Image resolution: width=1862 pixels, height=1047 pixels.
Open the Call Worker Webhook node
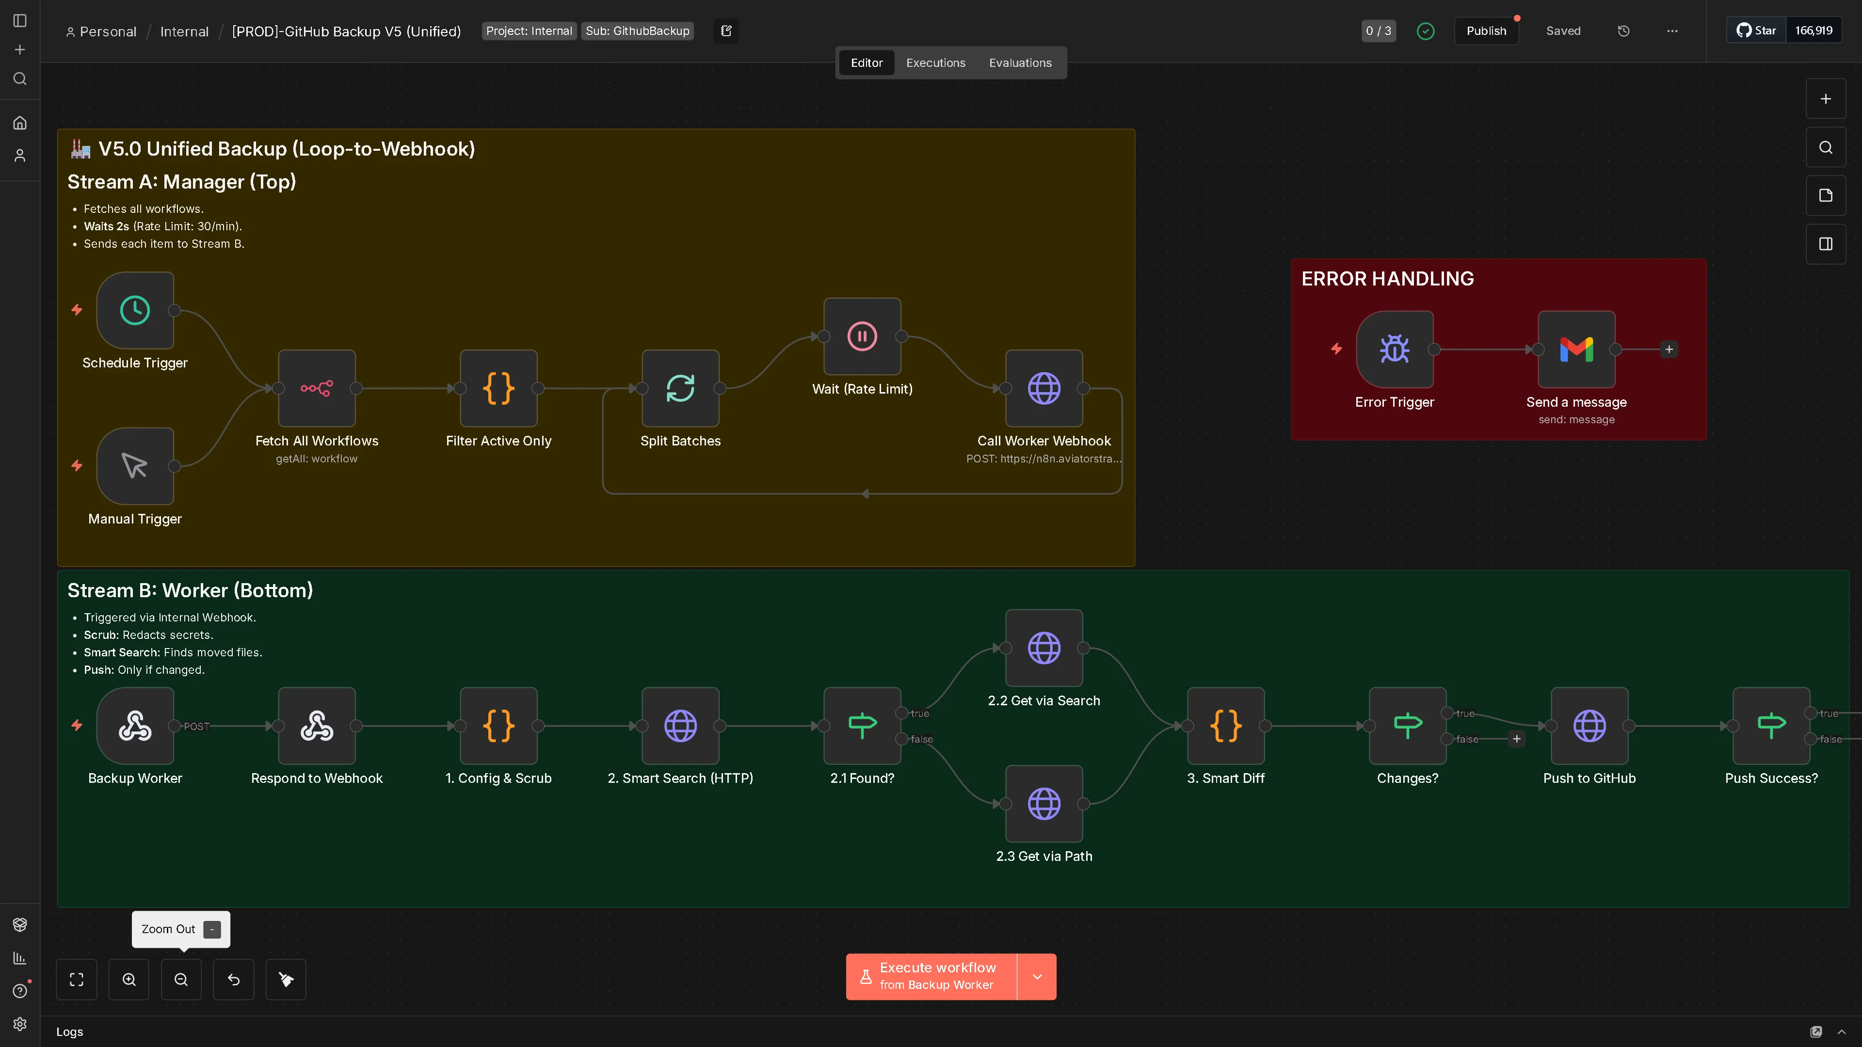[x=1044, y=388]
